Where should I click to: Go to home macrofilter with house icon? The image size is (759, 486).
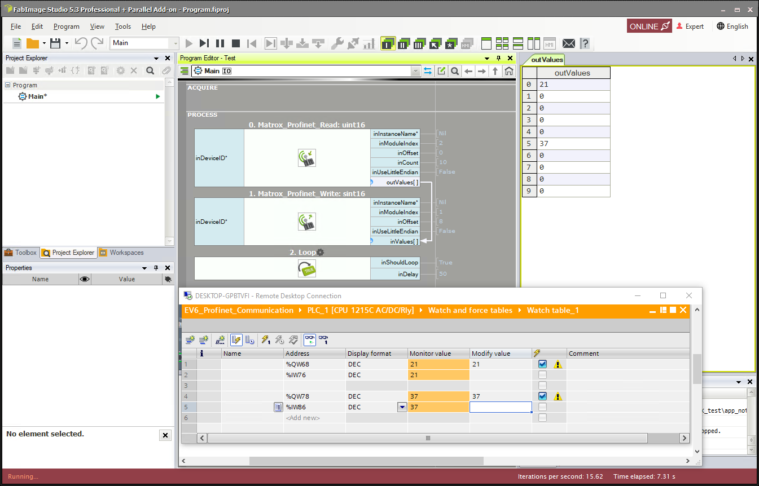click(509, 71)
